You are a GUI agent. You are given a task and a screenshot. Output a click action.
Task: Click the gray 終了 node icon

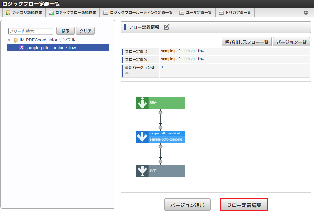pos(142,171)
